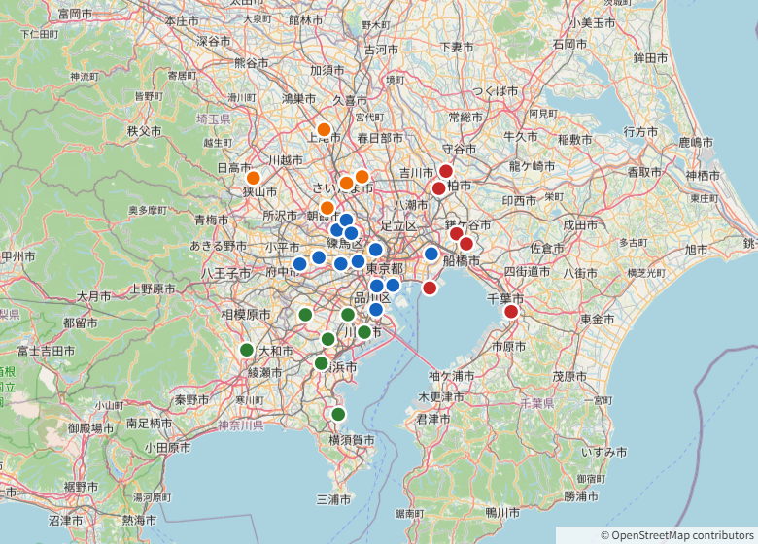Click the red marker left of the 柏市 label
Viewport: 758px width, 544px height.
(438, 188)
